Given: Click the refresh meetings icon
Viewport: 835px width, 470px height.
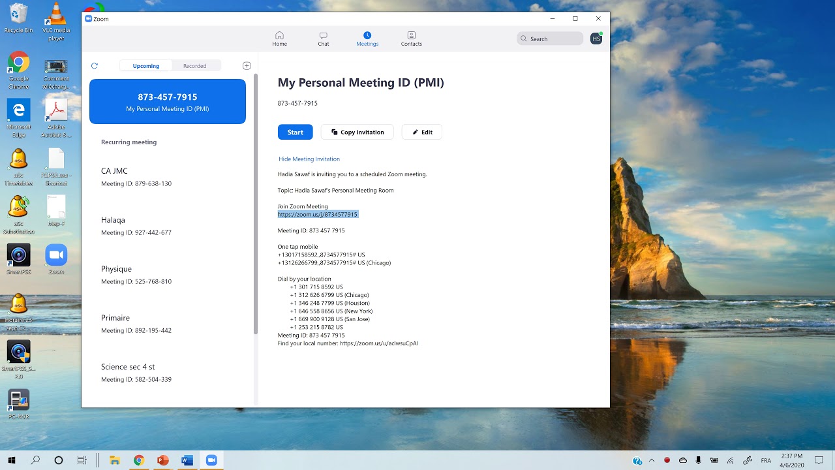Looking at the screenshot, I should [x=95, y=66].
